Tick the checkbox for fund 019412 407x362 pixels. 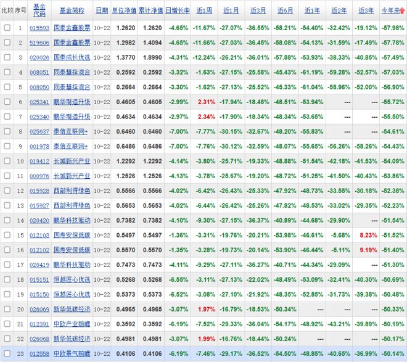pyautogui.click(x=7, y=161)
